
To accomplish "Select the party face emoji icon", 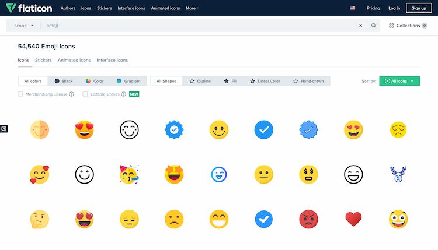I will (x=128, y=174).
